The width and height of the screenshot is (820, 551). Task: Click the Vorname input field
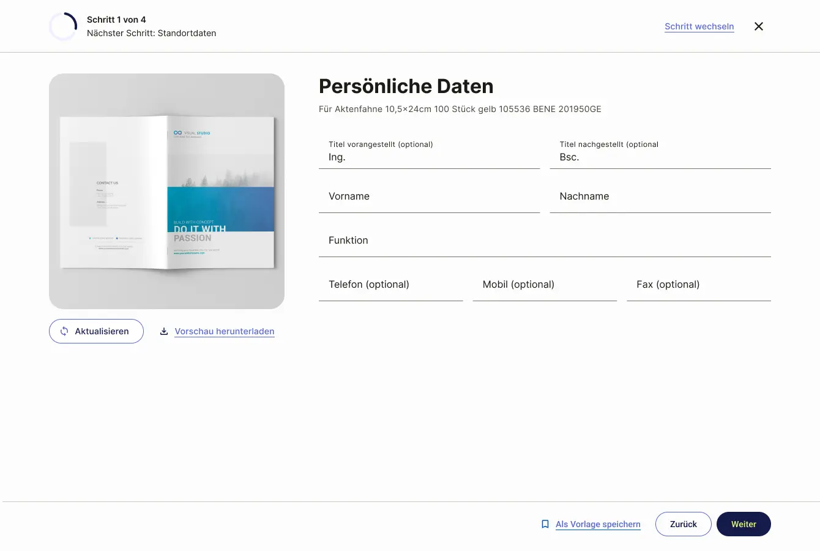point(428,196)
